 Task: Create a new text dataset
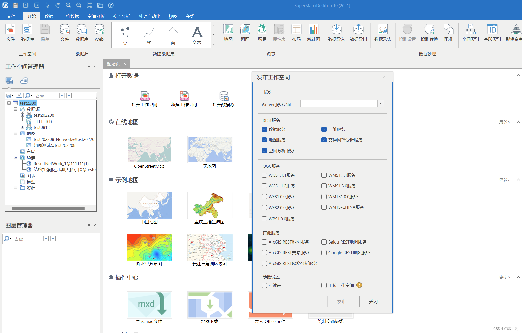(197, 35)
